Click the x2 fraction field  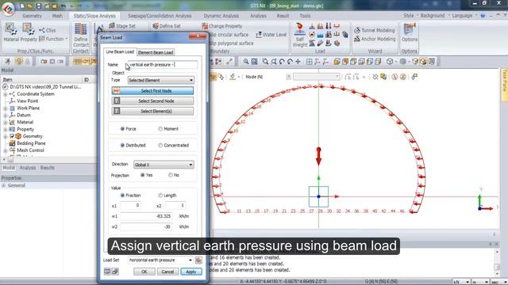[x=175, y=206]
